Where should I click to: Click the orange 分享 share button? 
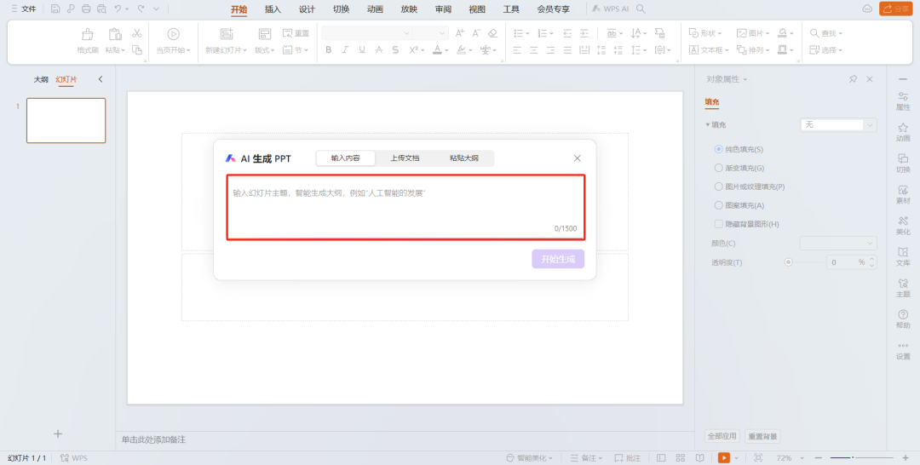895,9
